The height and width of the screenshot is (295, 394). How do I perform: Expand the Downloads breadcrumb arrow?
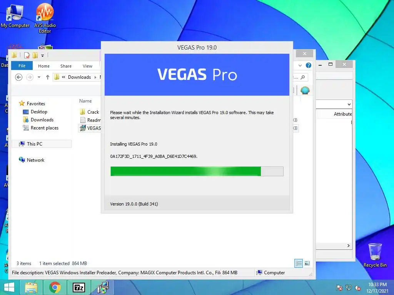(95, 77)
